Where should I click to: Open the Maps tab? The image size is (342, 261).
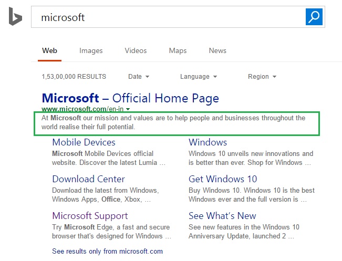point(178,50)
